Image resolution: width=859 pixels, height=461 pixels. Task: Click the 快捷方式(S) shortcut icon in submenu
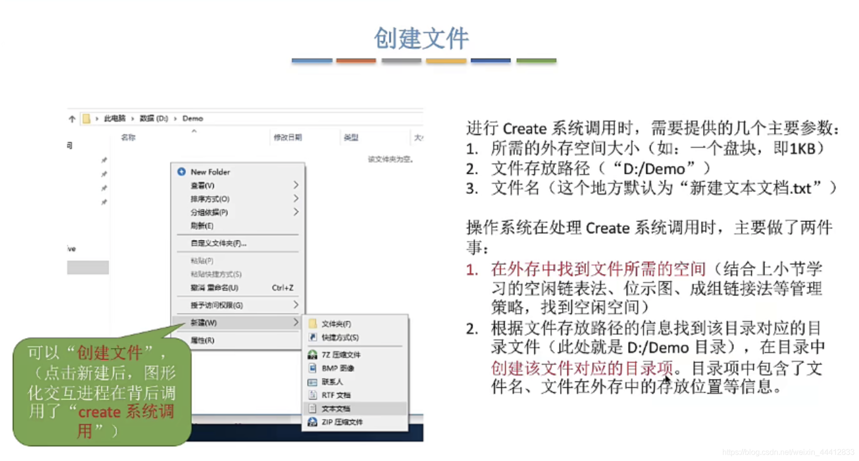pos(313,337)
